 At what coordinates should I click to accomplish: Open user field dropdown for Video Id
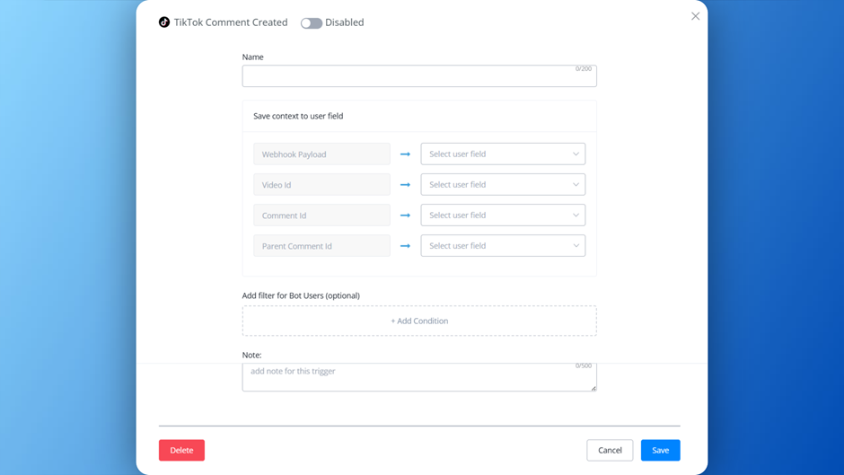click(x=503, y=185)
